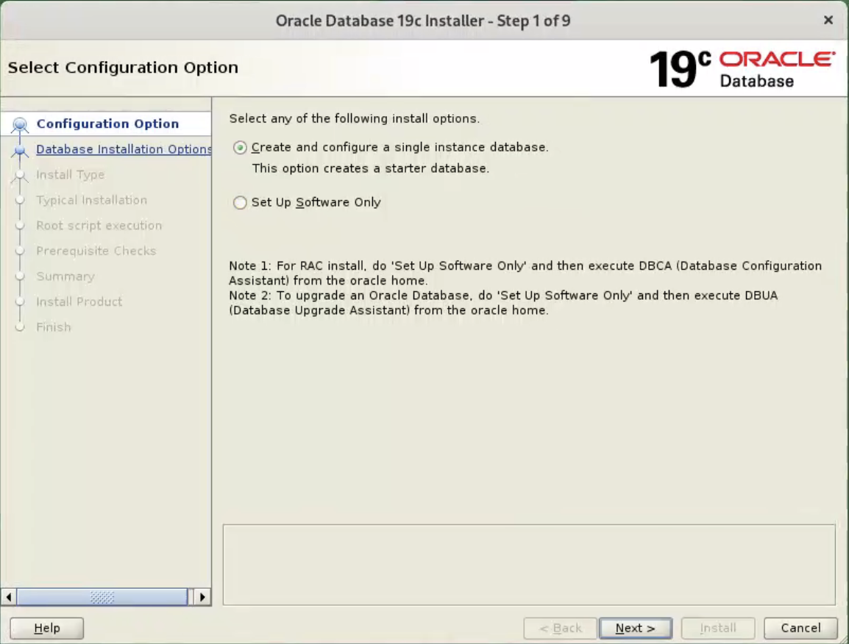Click the sidebar scroll left arrow
Screen dimensions: 849x644
point(9,597)
